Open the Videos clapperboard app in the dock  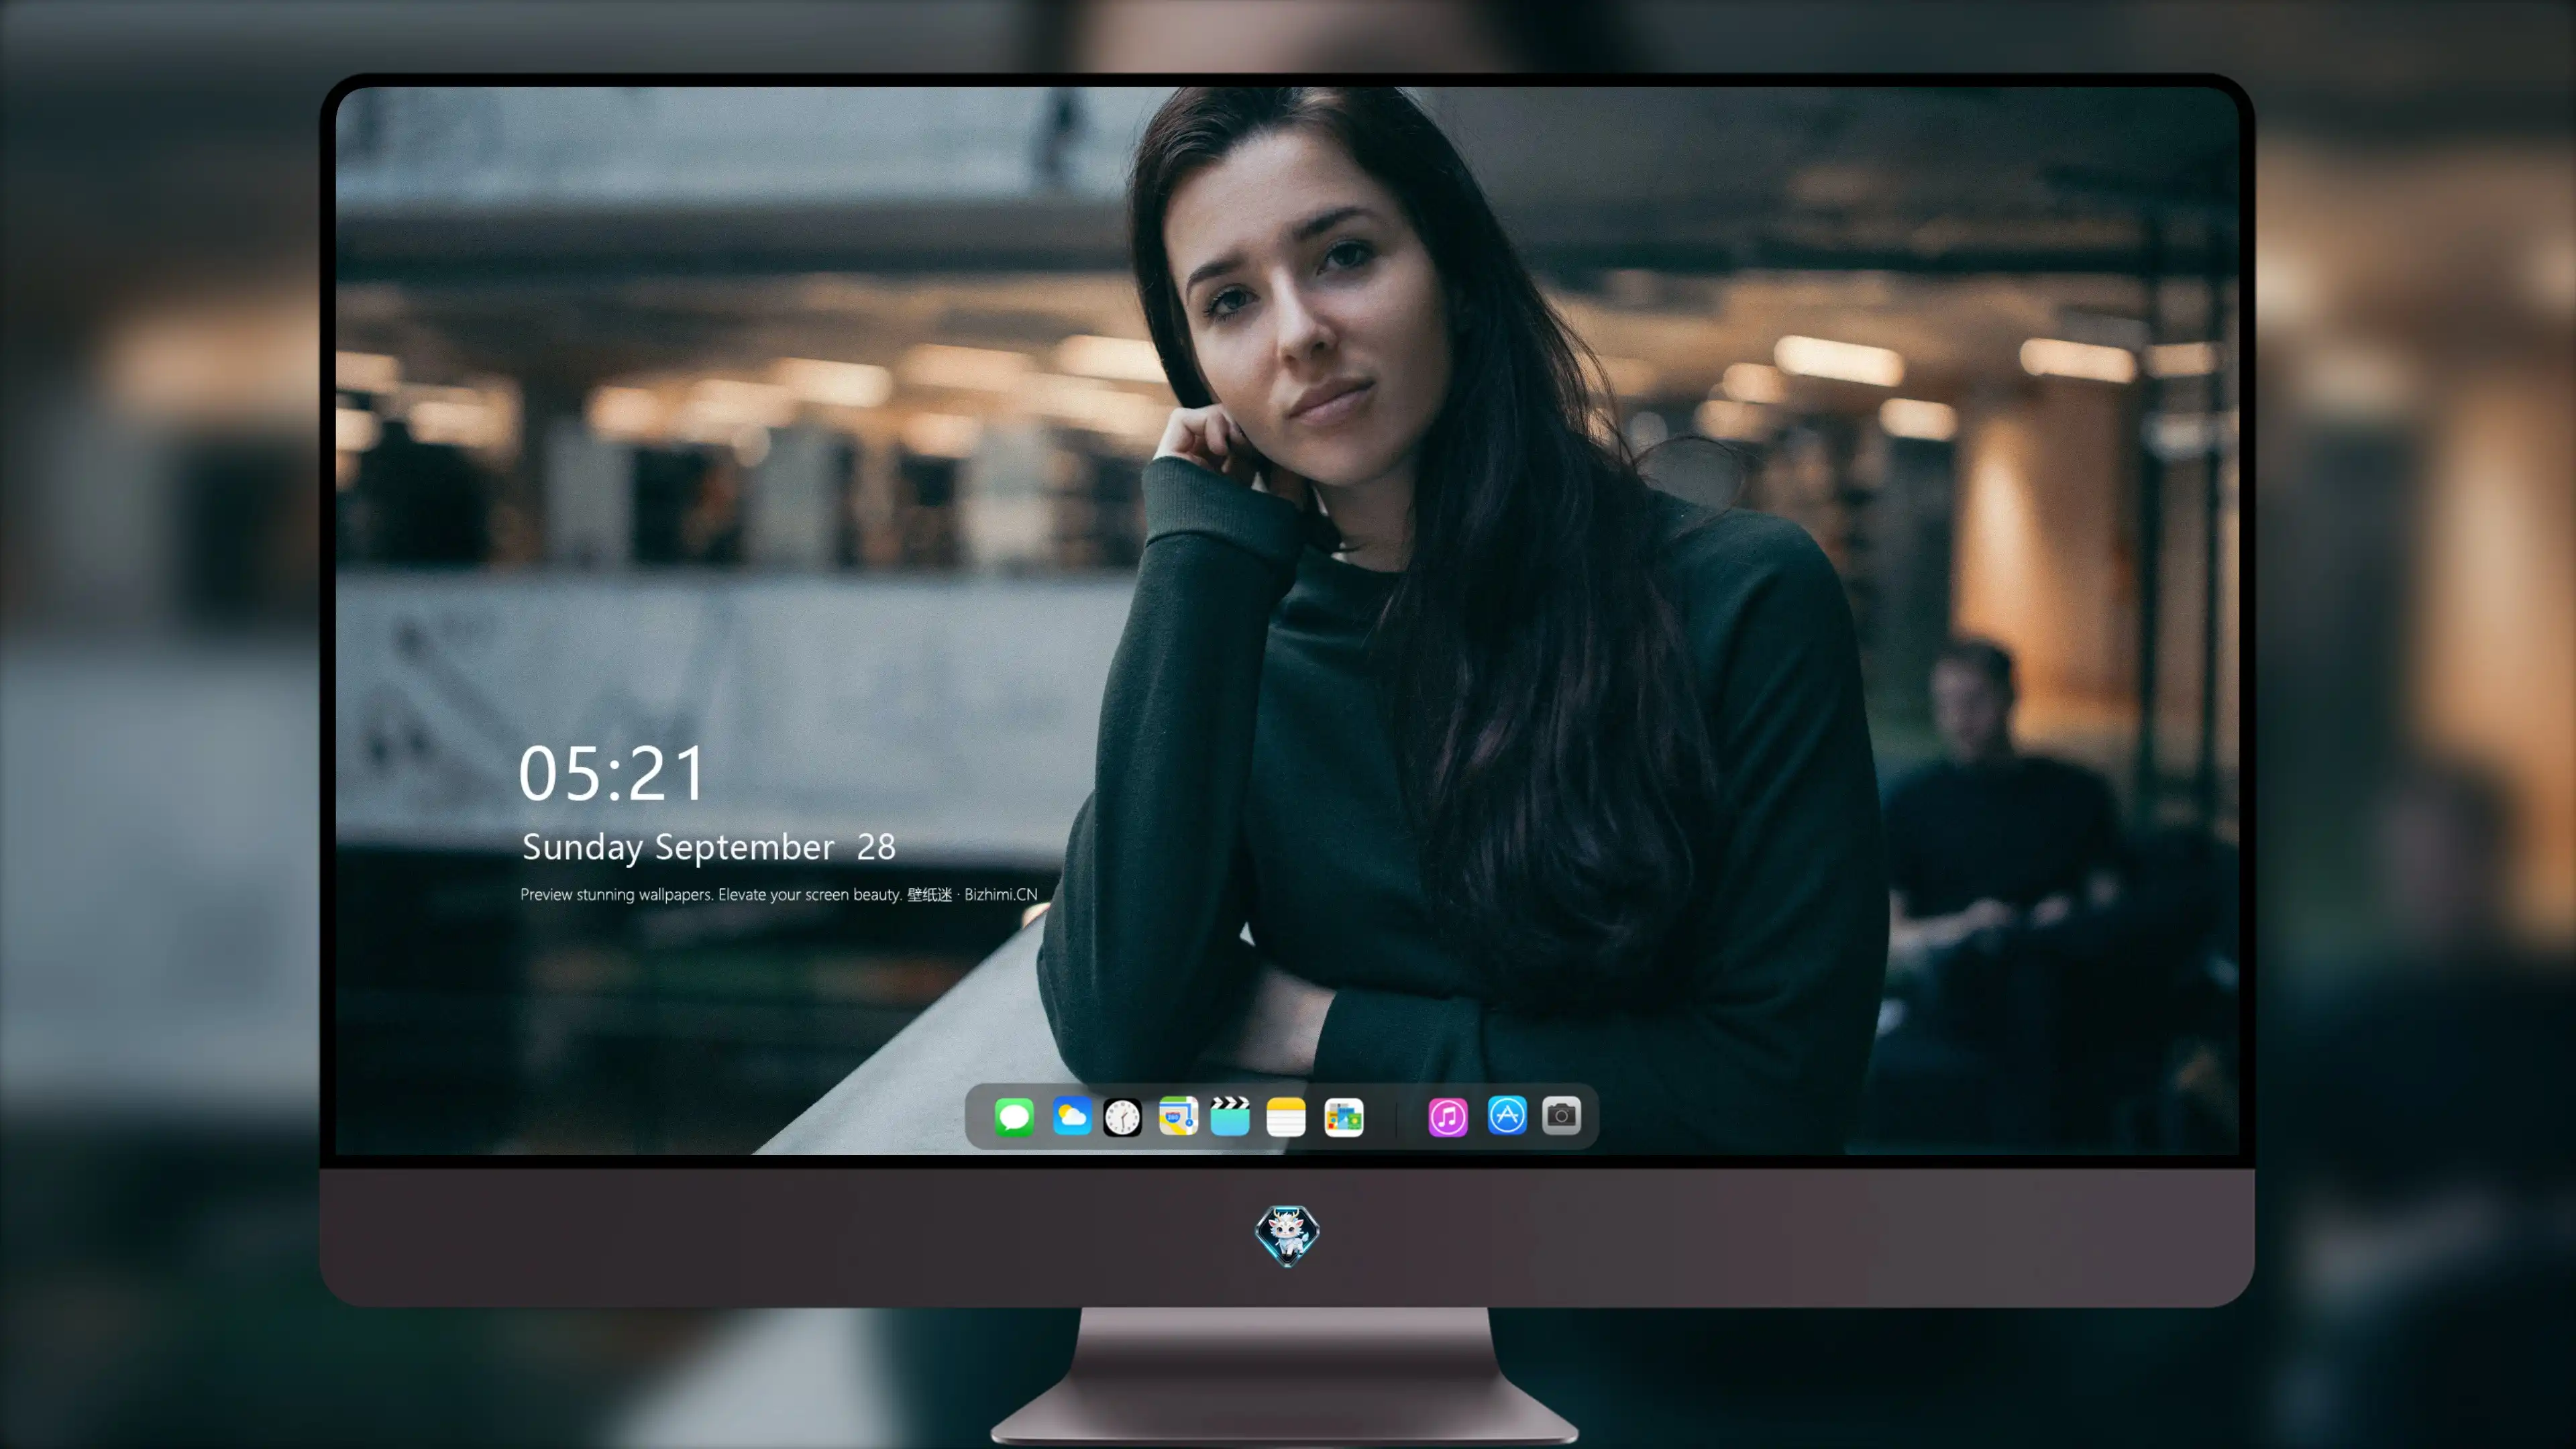click(1230, 1117)
